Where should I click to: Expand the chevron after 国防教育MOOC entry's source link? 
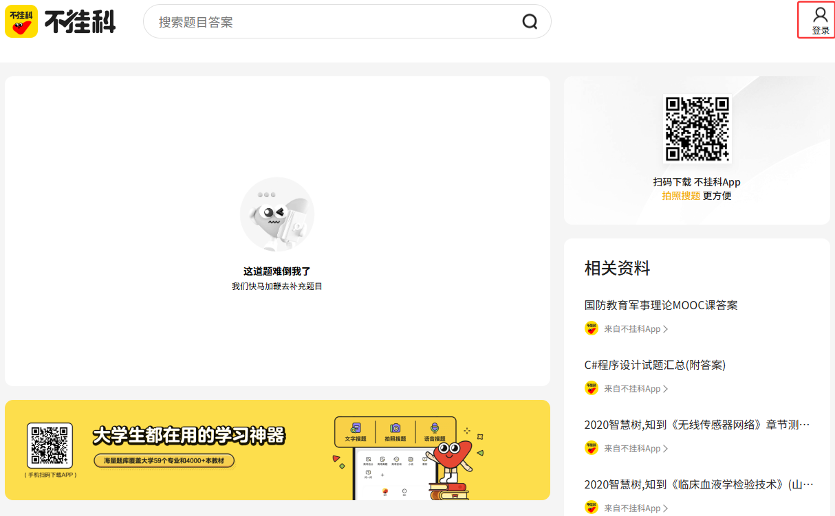click(666, 328)
